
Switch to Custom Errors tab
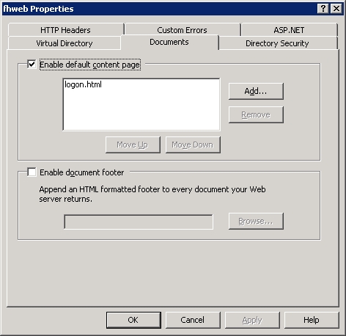(x=182, y=30)
